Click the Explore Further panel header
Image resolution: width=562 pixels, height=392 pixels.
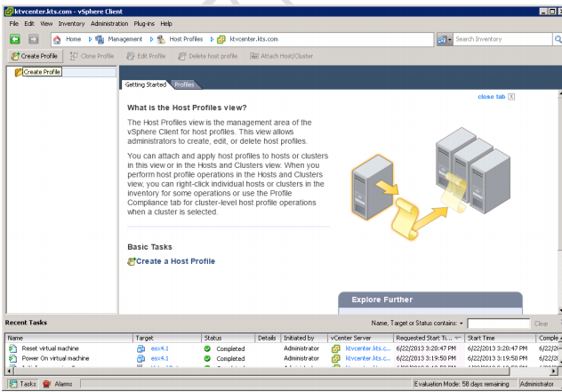pyautogui.click(x=430, y=300)
